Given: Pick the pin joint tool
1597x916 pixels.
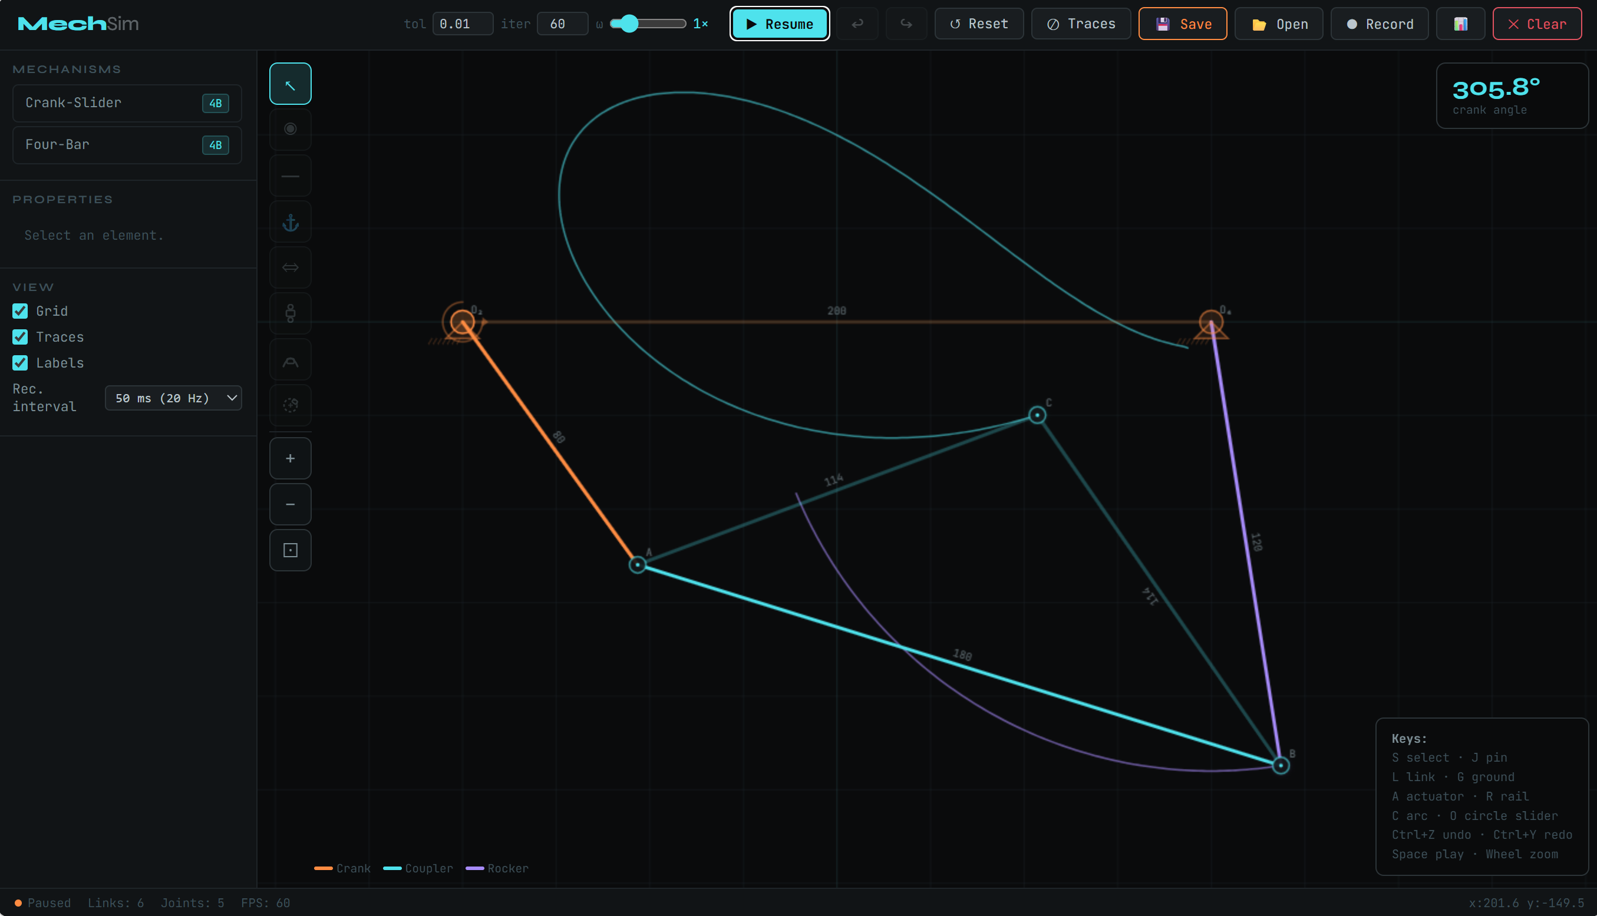Looking at the screenshot, I should pos(290,129).
